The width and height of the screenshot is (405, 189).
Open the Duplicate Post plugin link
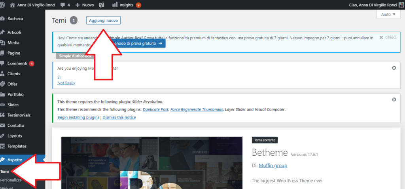tap(156, 109)
